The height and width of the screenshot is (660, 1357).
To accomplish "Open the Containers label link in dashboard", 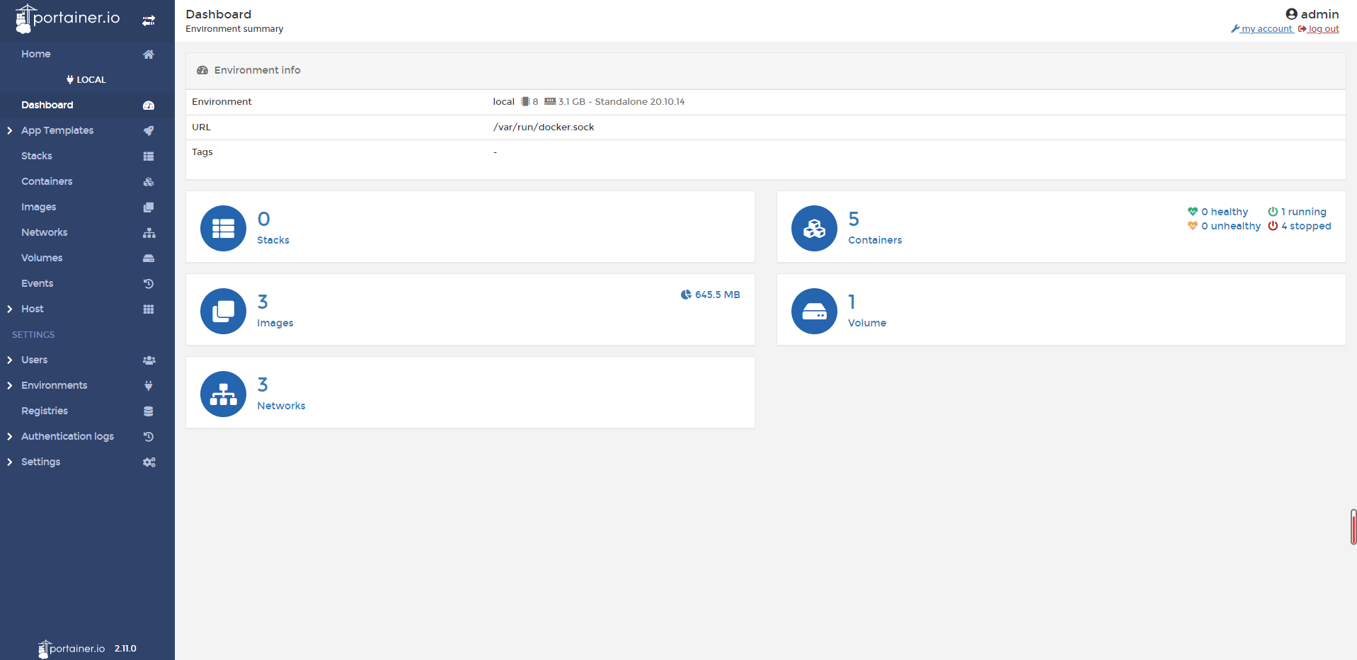I will [x=875, y=240].
